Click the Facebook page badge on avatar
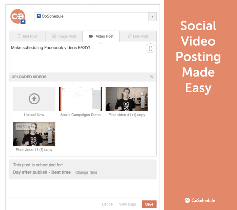The width and height of the screenshot is (237, 210). point(23,22)
